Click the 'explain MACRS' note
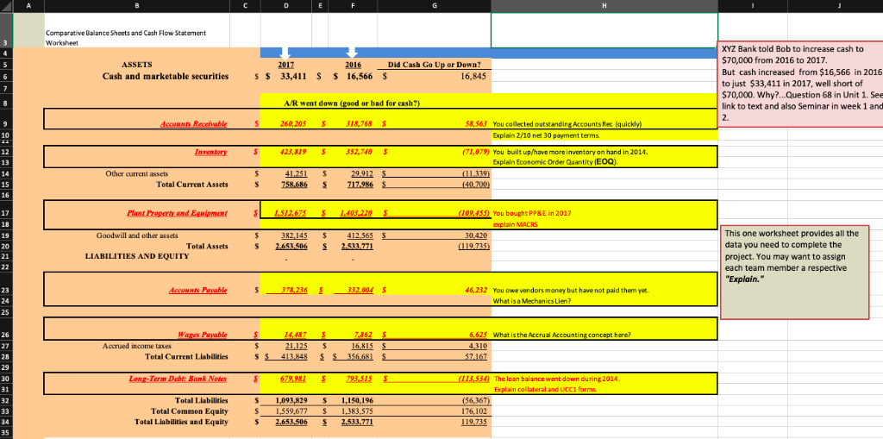 [516, 224]
